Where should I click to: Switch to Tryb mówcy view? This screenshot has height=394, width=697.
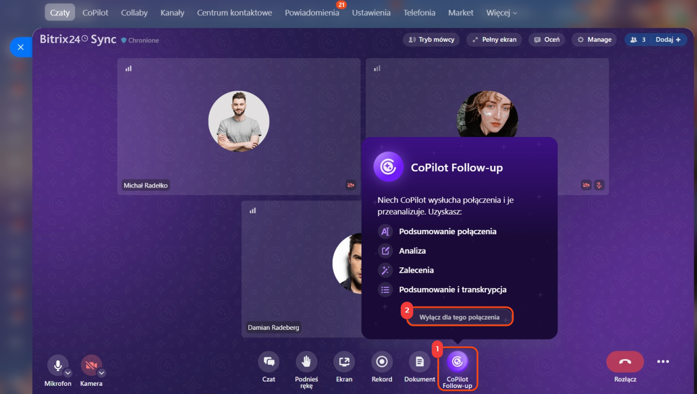431,40
